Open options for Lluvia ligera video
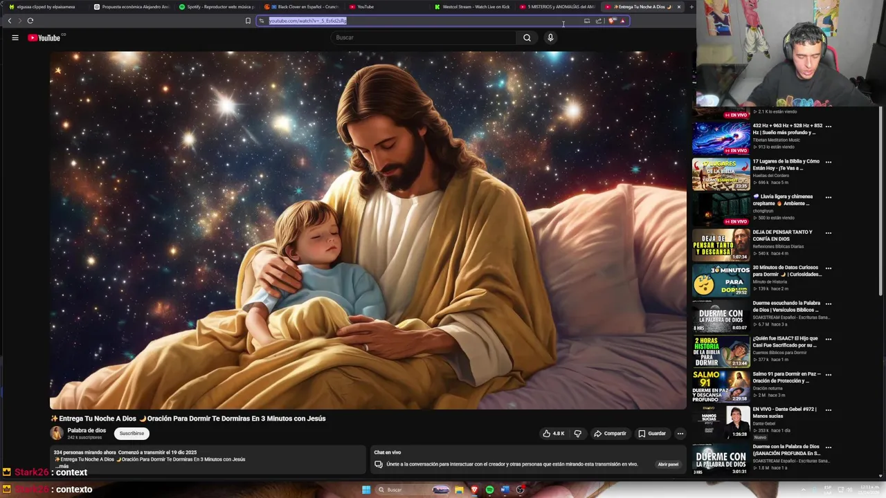Viewport: 886px width, 498px height. point(829,197)
